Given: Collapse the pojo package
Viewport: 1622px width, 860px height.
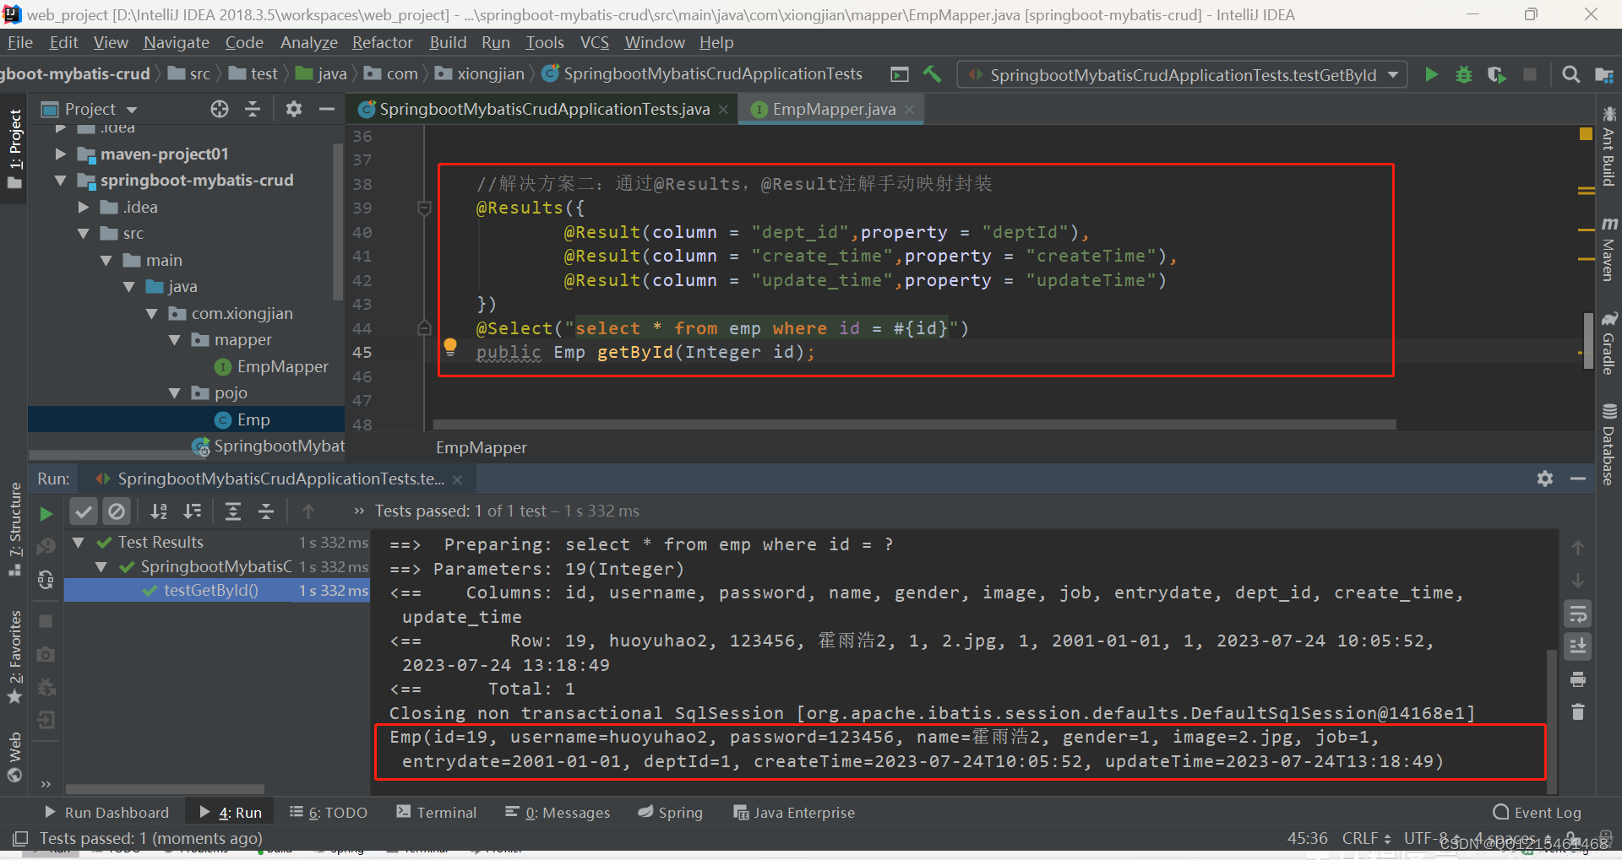Looking at the screenshot, I should tap(175, 393).
